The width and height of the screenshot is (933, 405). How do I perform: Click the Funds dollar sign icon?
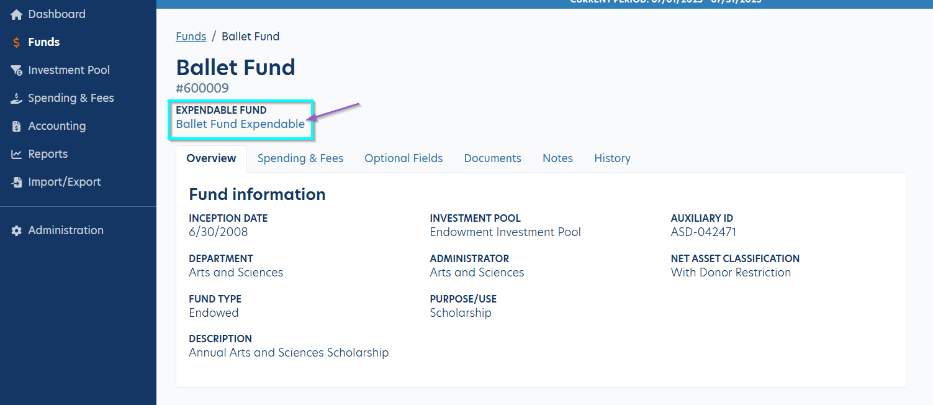coord(17,42)
